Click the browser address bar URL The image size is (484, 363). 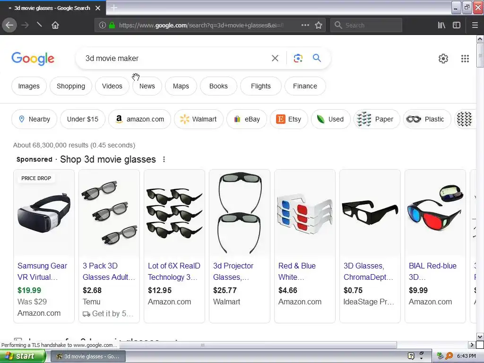pos(201,26)
